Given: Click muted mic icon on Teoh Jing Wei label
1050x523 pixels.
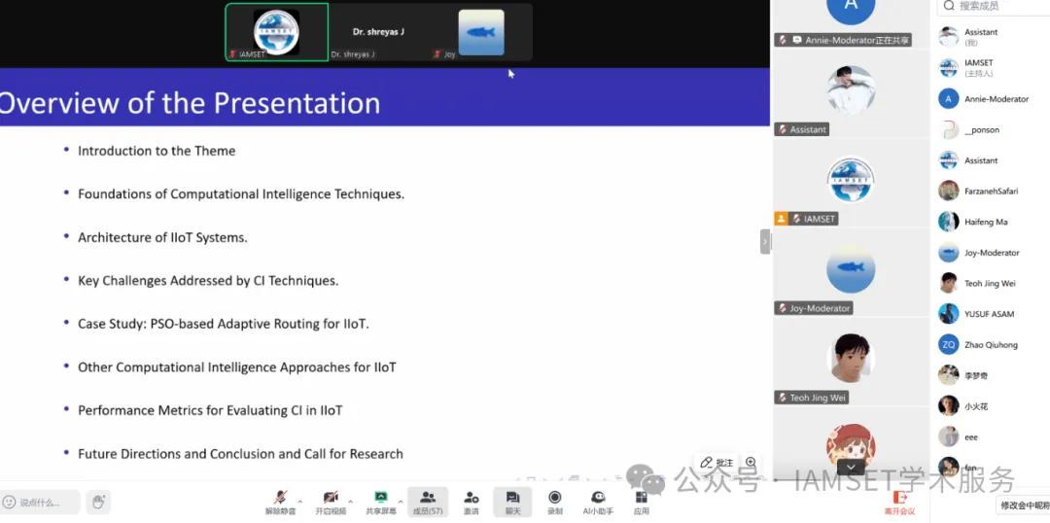Looking at the screenshot, I should tap(782, 398).
